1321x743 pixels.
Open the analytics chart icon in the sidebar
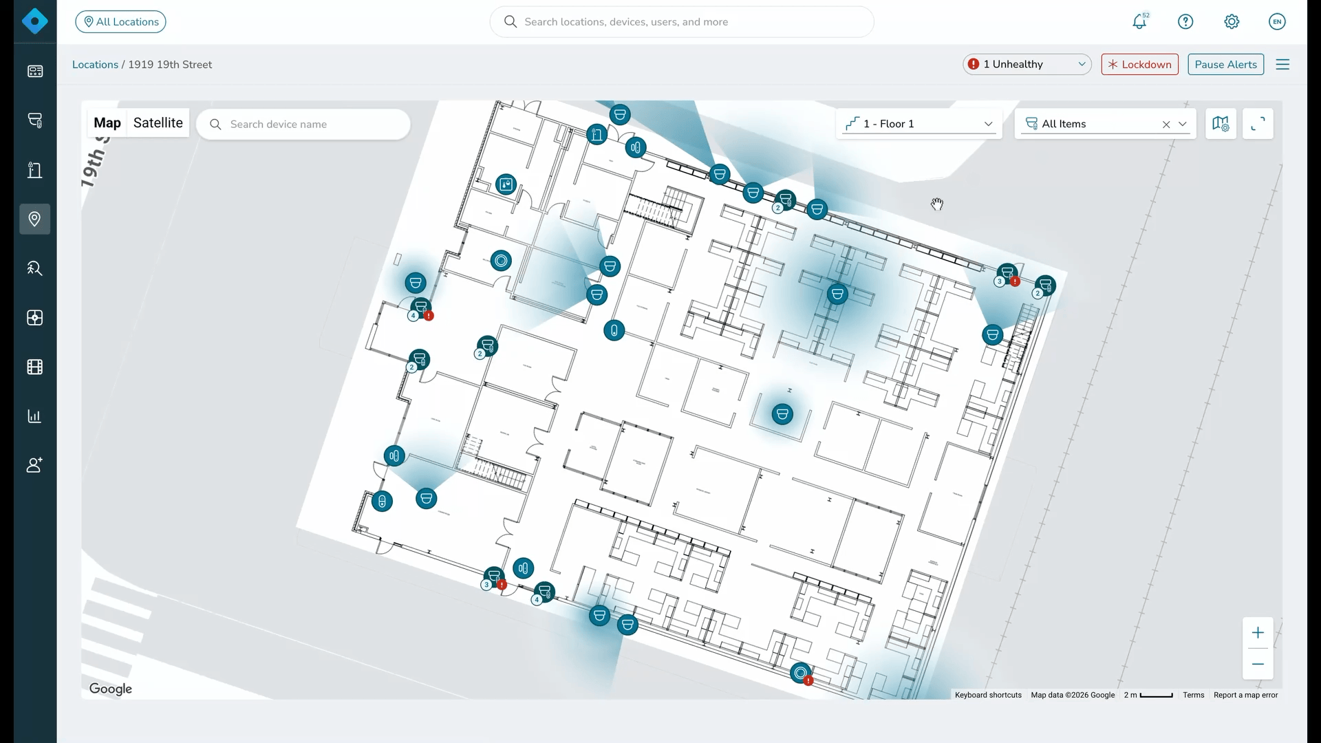tap(34, 416)
